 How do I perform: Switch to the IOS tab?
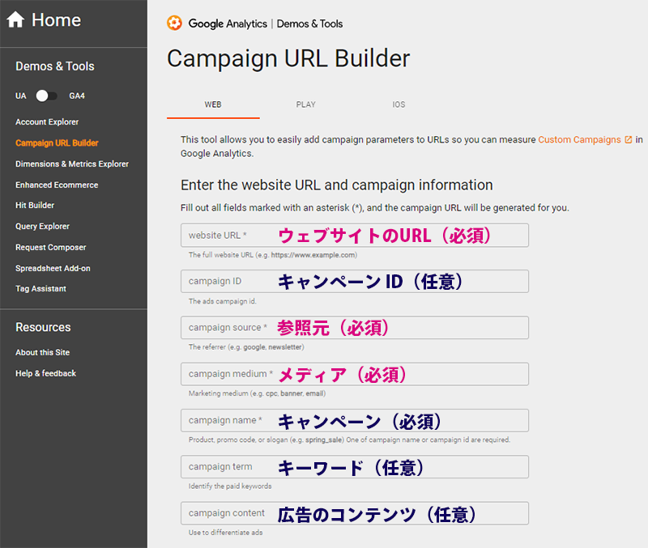click(x=399, y=105)
